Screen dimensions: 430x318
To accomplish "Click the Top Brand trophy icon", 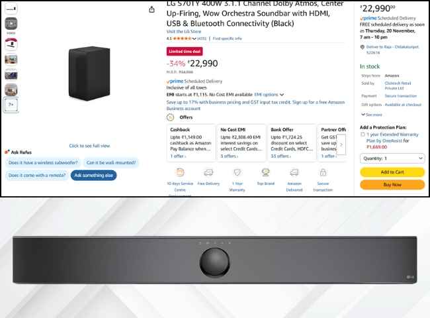I will click(x=265, y=172).
